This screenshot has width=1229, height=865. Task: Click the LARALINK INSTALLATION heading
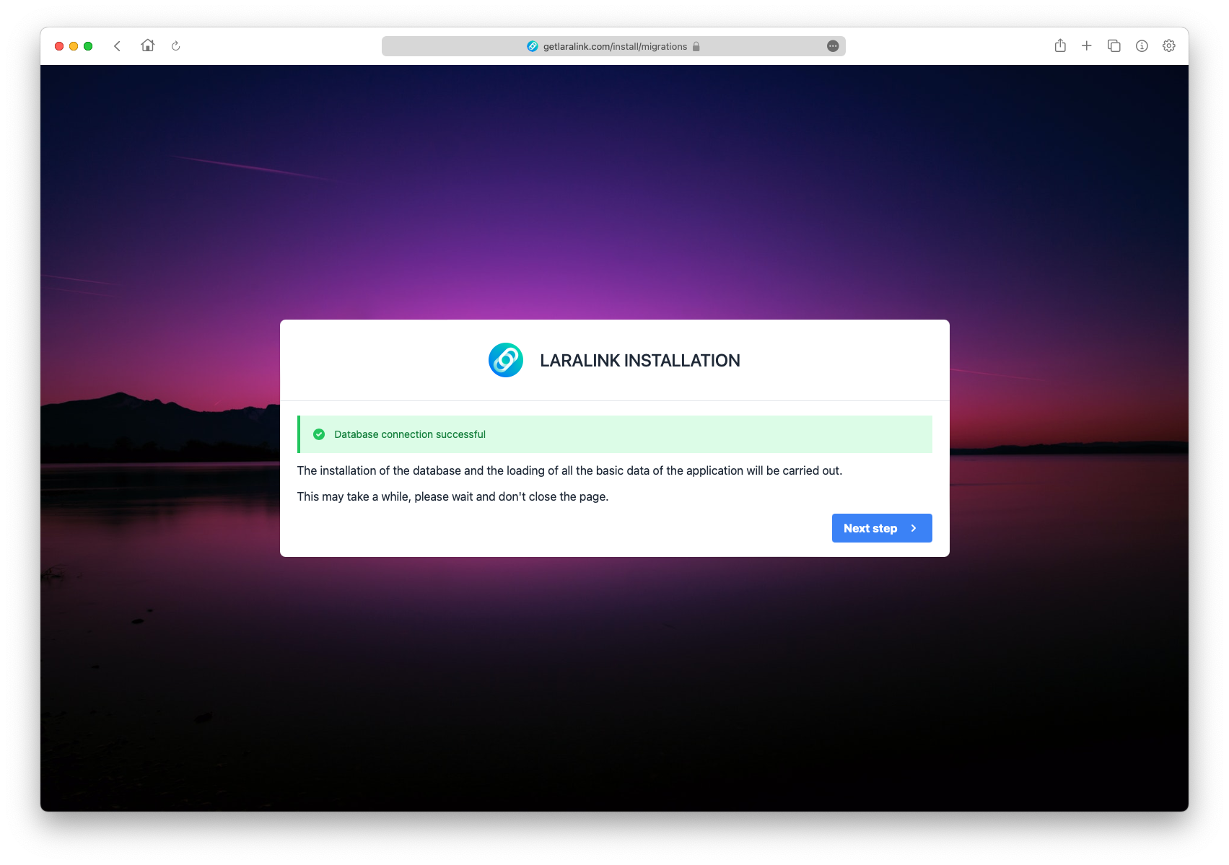[x=639, y=361]
